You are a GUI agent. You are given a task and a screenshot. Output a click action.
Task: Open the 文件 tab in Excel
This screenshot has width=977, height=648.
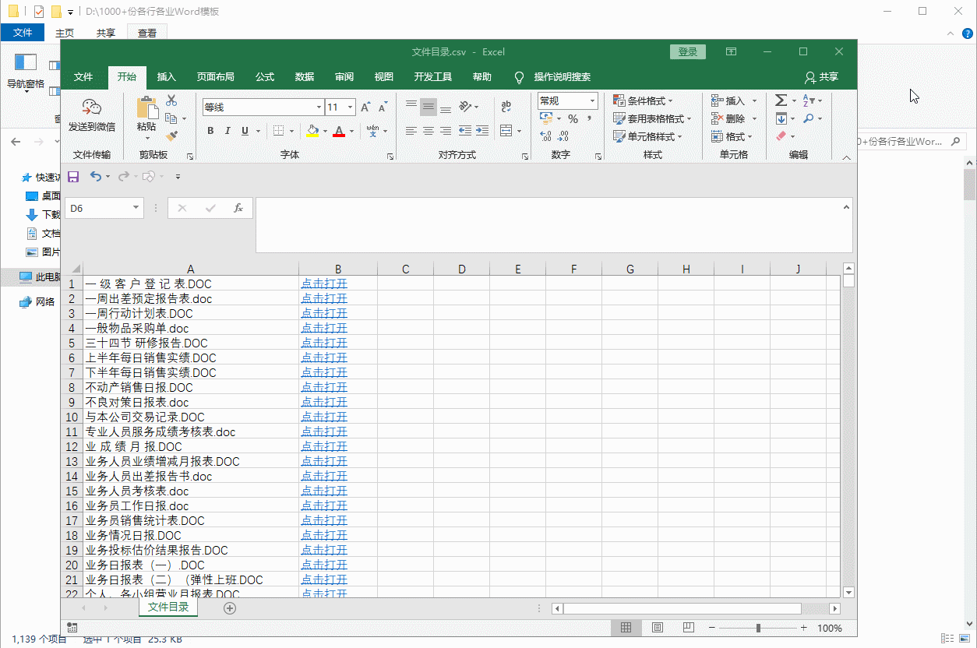coord(83,77)
